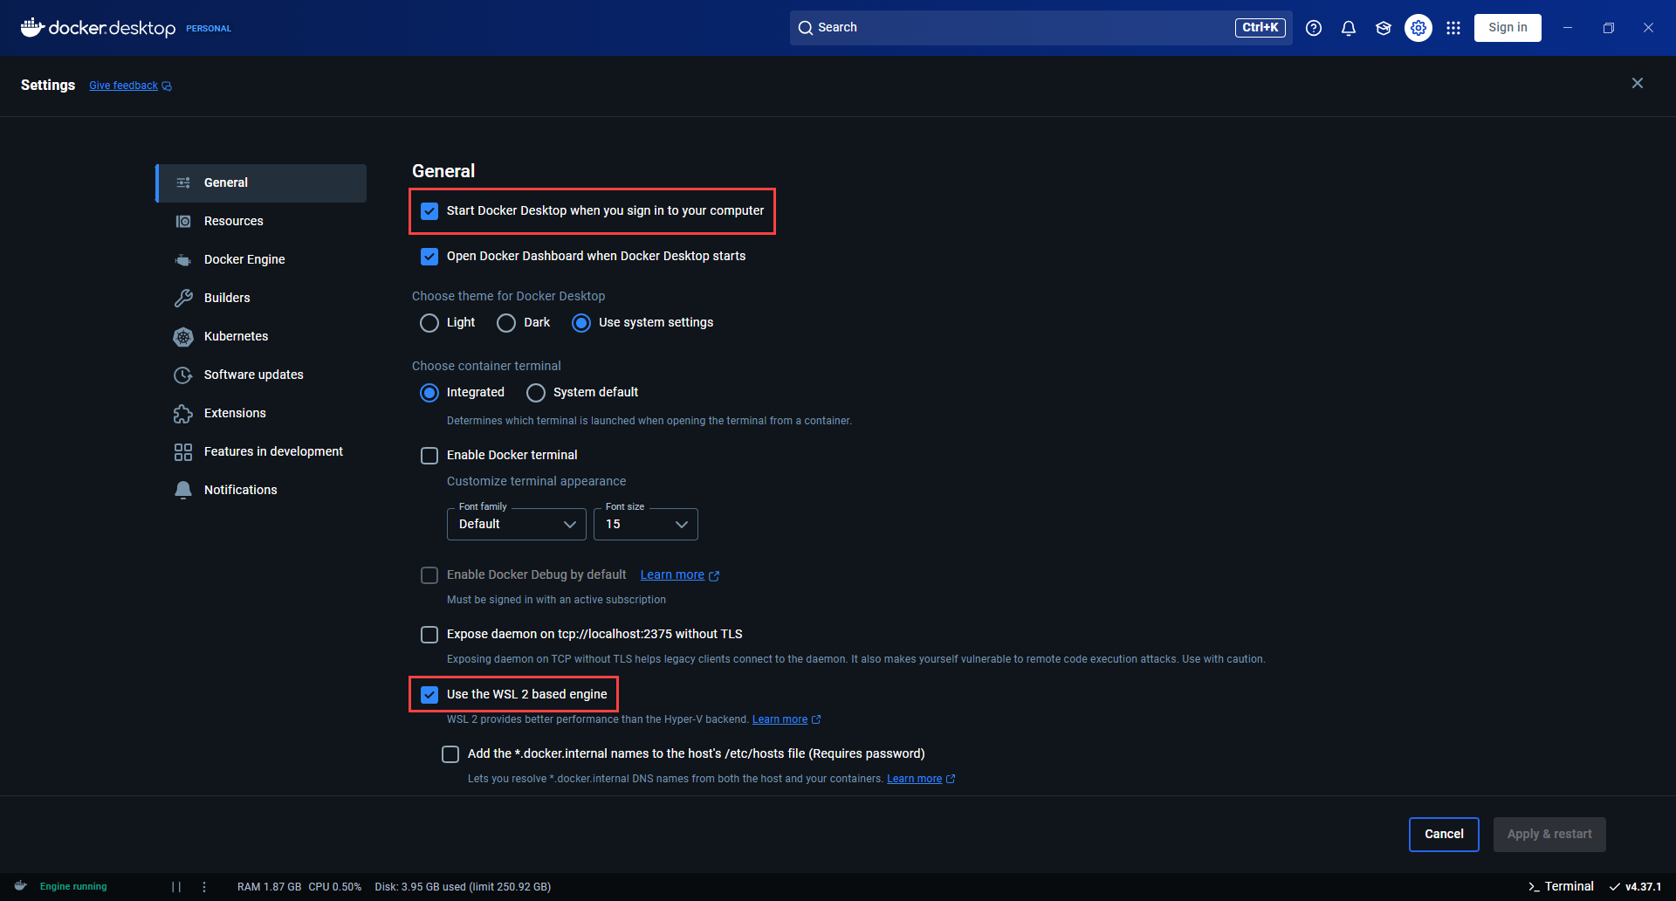Click the external icon beside WSL 2 Learn more
Screen dimensions: 1676x901
pos(816,719)
